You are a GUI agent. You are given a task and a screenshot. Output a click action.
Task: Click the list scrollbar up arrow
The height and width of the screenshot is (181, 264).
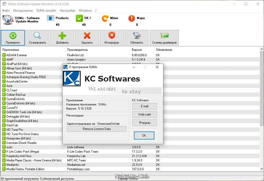tap(262, 49)
